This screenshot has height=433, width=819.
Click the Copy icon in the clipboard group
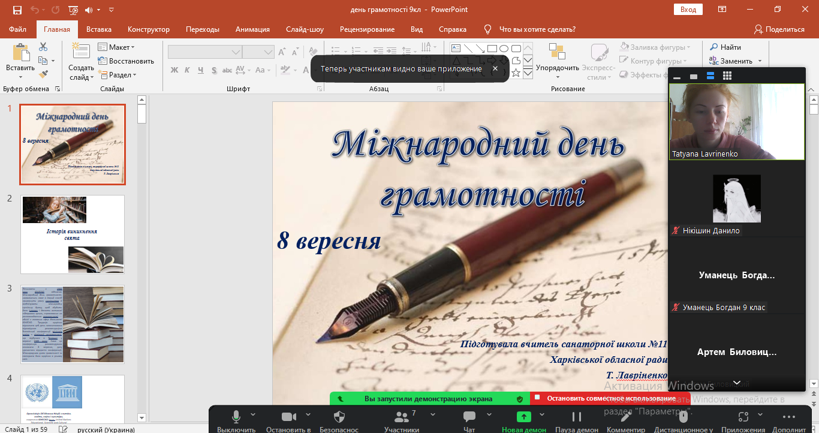click(43, 61)
